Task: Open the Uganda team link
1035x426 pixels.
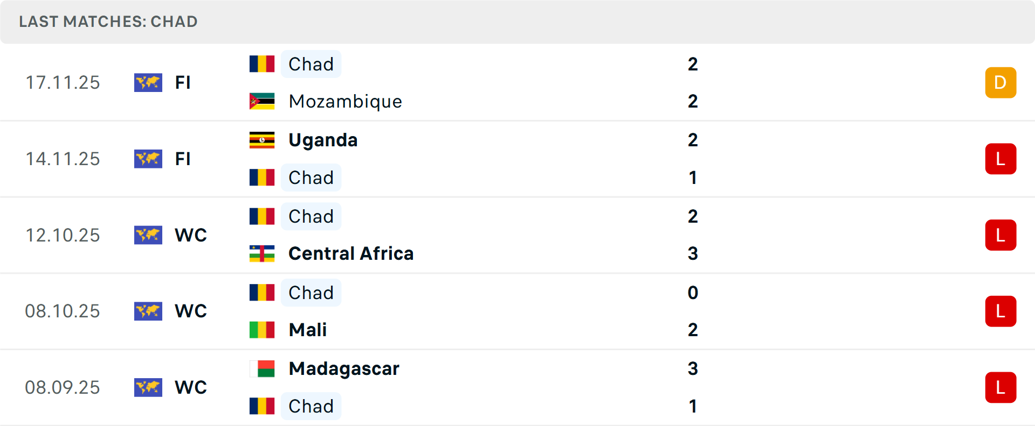Action: (323, 140)
